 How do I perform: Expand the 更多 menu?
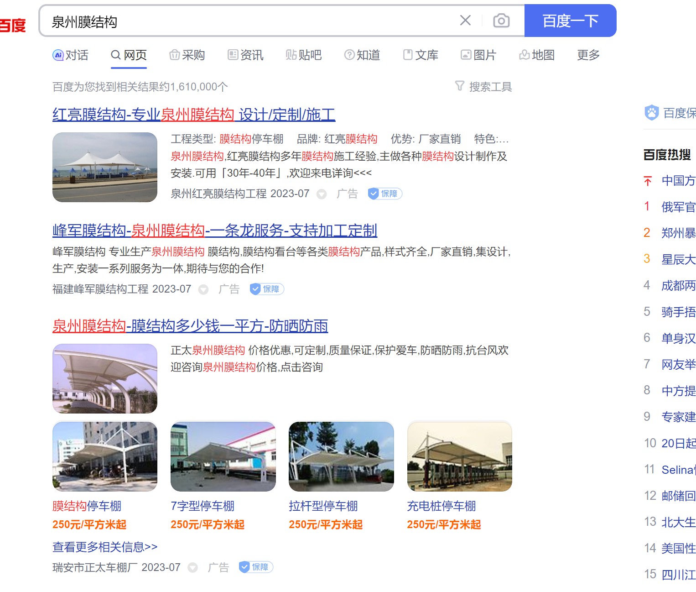tap(588, 55)
